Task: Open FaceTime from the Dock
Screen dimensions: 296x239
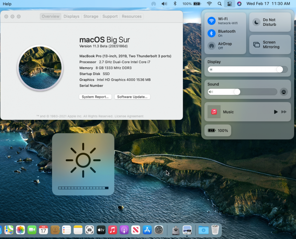Action: 32,230
